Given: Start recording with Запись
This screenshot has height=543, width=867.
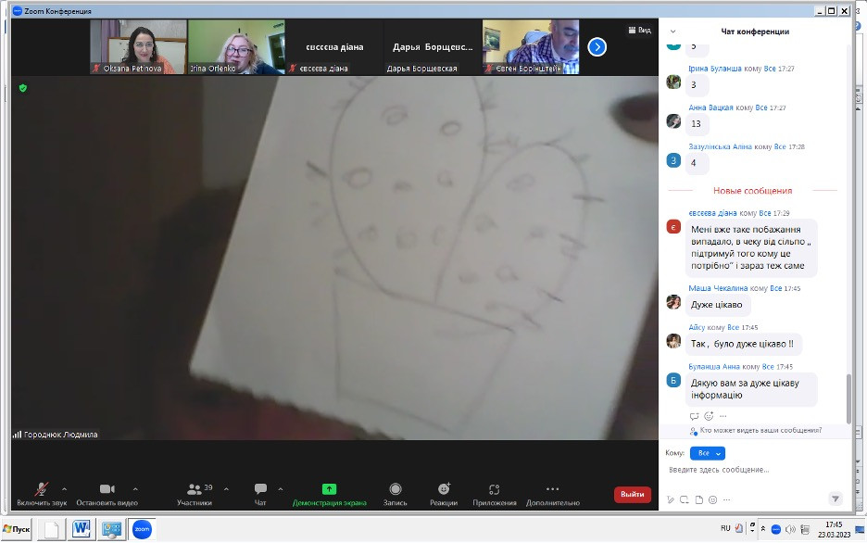Looking at the screenshot, I should click(395, 494).
